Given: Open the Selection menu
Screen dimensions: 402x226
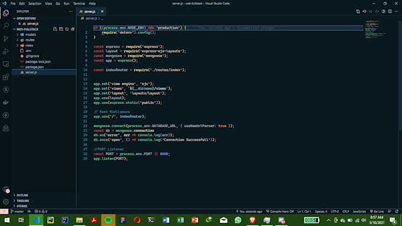Looking at the screenshot, I should tap(35, 4).
